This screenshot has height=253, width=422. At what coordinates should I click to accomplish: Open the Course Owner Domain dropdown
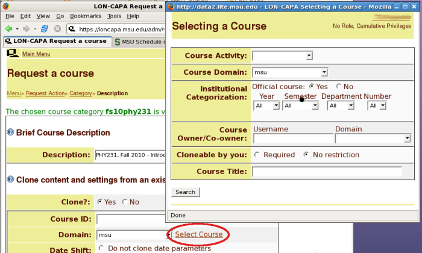[x=373, y=139]
